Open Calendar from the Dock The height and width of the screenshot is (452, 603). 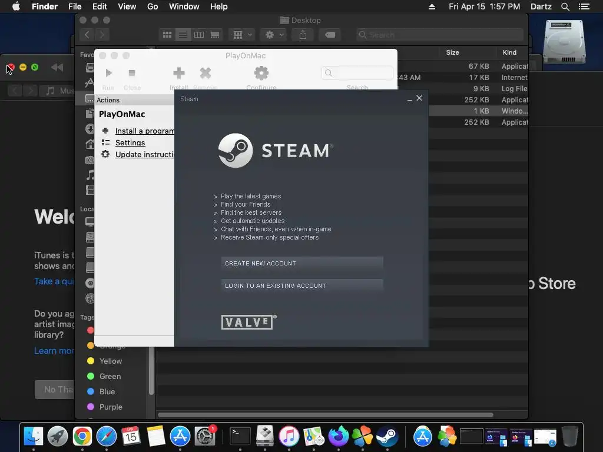131,436
